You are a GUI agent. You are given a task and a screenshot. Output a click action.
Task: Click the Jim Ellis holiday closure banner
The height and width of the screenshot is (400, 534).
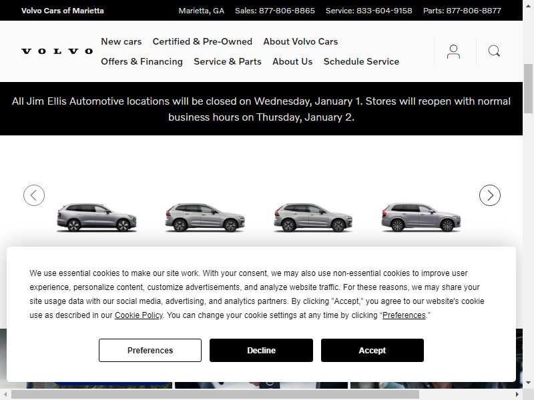[261, 109]
